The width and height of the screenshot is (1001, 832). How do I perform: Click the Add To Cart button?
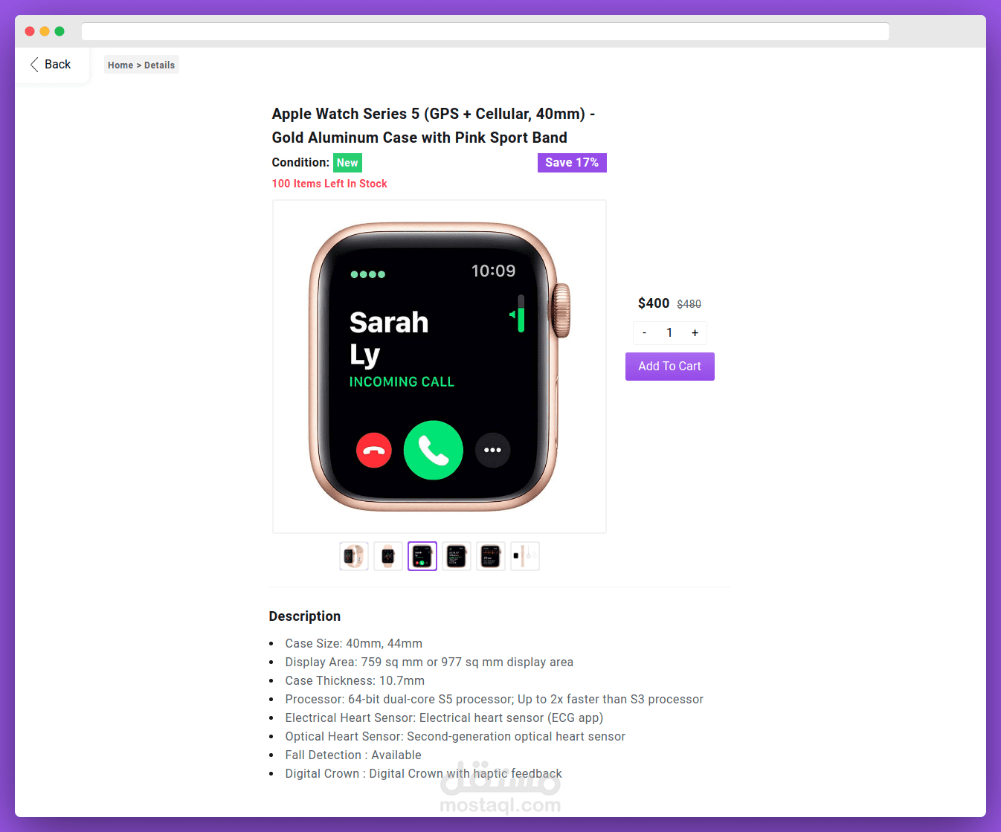tap(670, 367)
